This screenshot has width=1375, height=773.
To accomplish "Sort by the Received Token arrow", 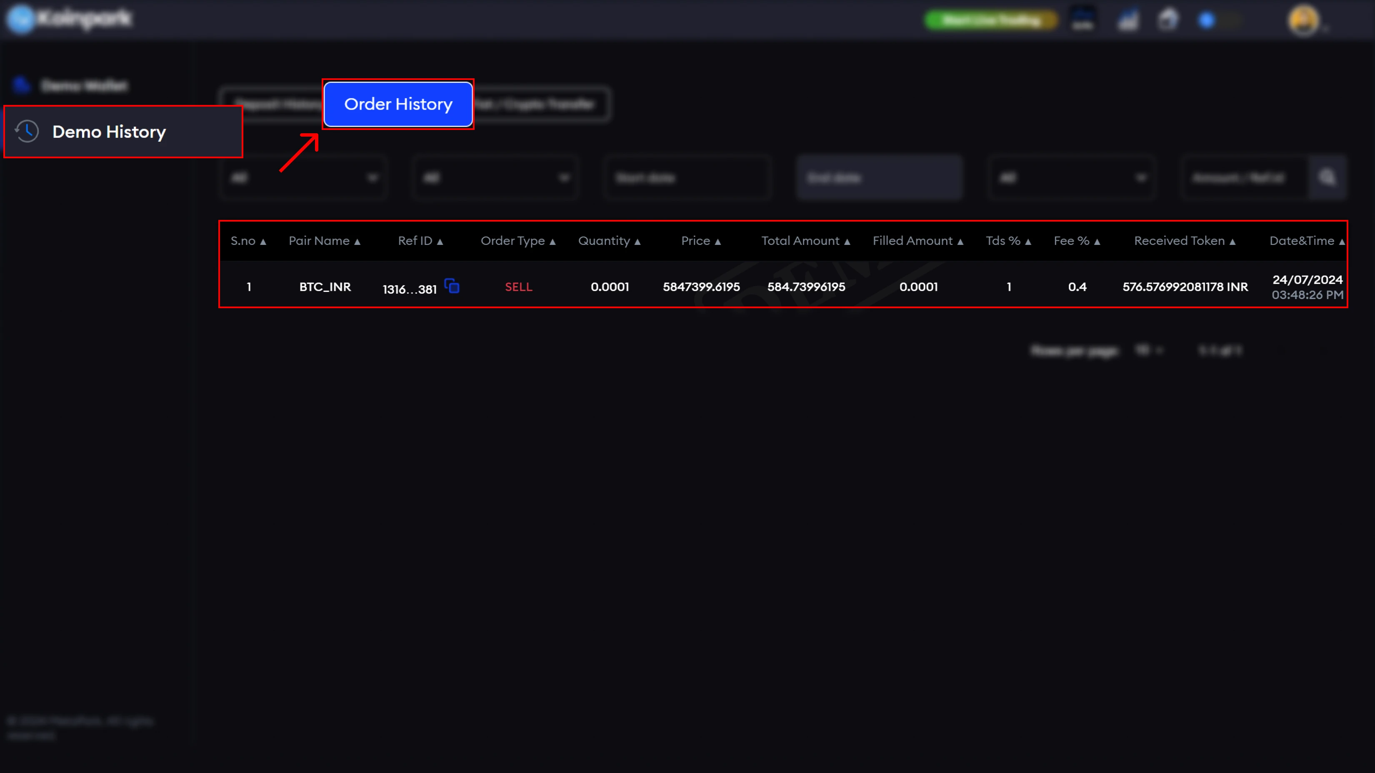I will point(1232,242).
